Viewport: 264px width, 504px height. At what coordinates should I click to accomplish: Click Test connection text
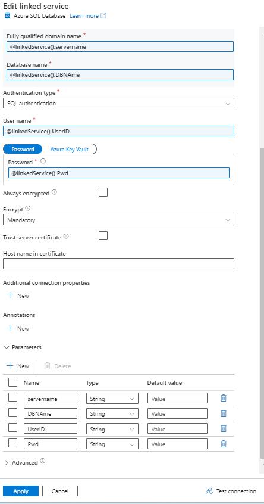pos(236,491)
